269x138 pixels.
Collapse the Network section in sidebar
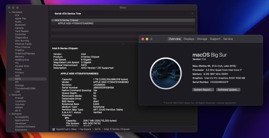click(10, 95)
